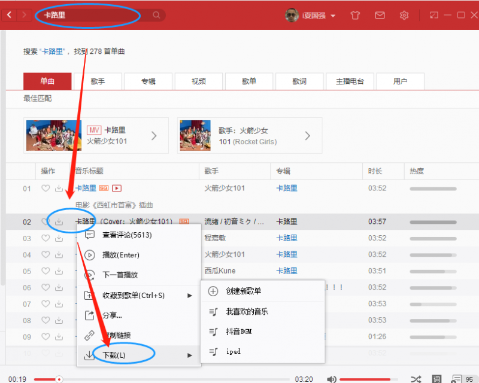Expand the 下载(L) submenu arrow

coord(190,355)
